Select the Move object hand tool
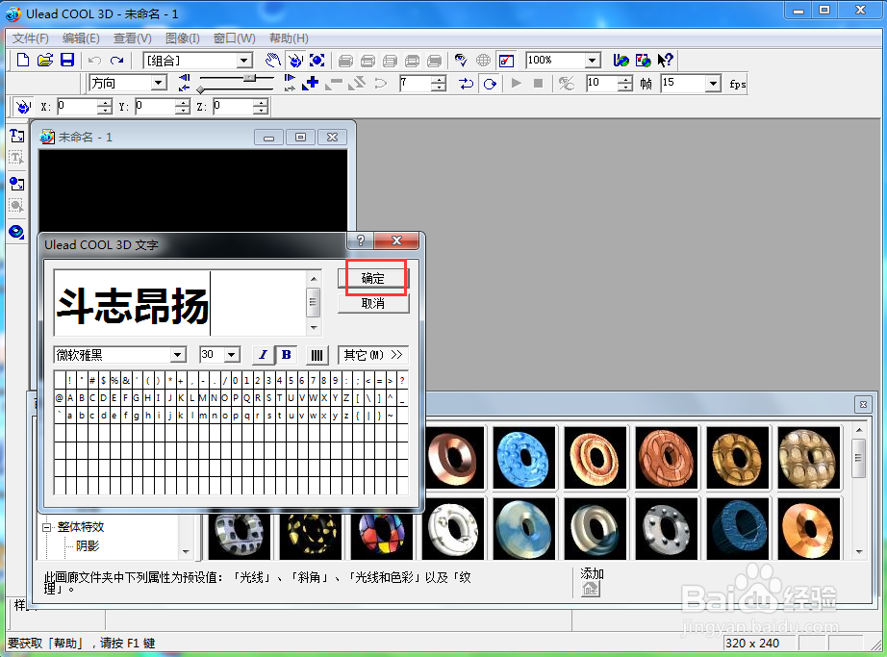This screenshot has height=657, width=887. pos(272,60)
